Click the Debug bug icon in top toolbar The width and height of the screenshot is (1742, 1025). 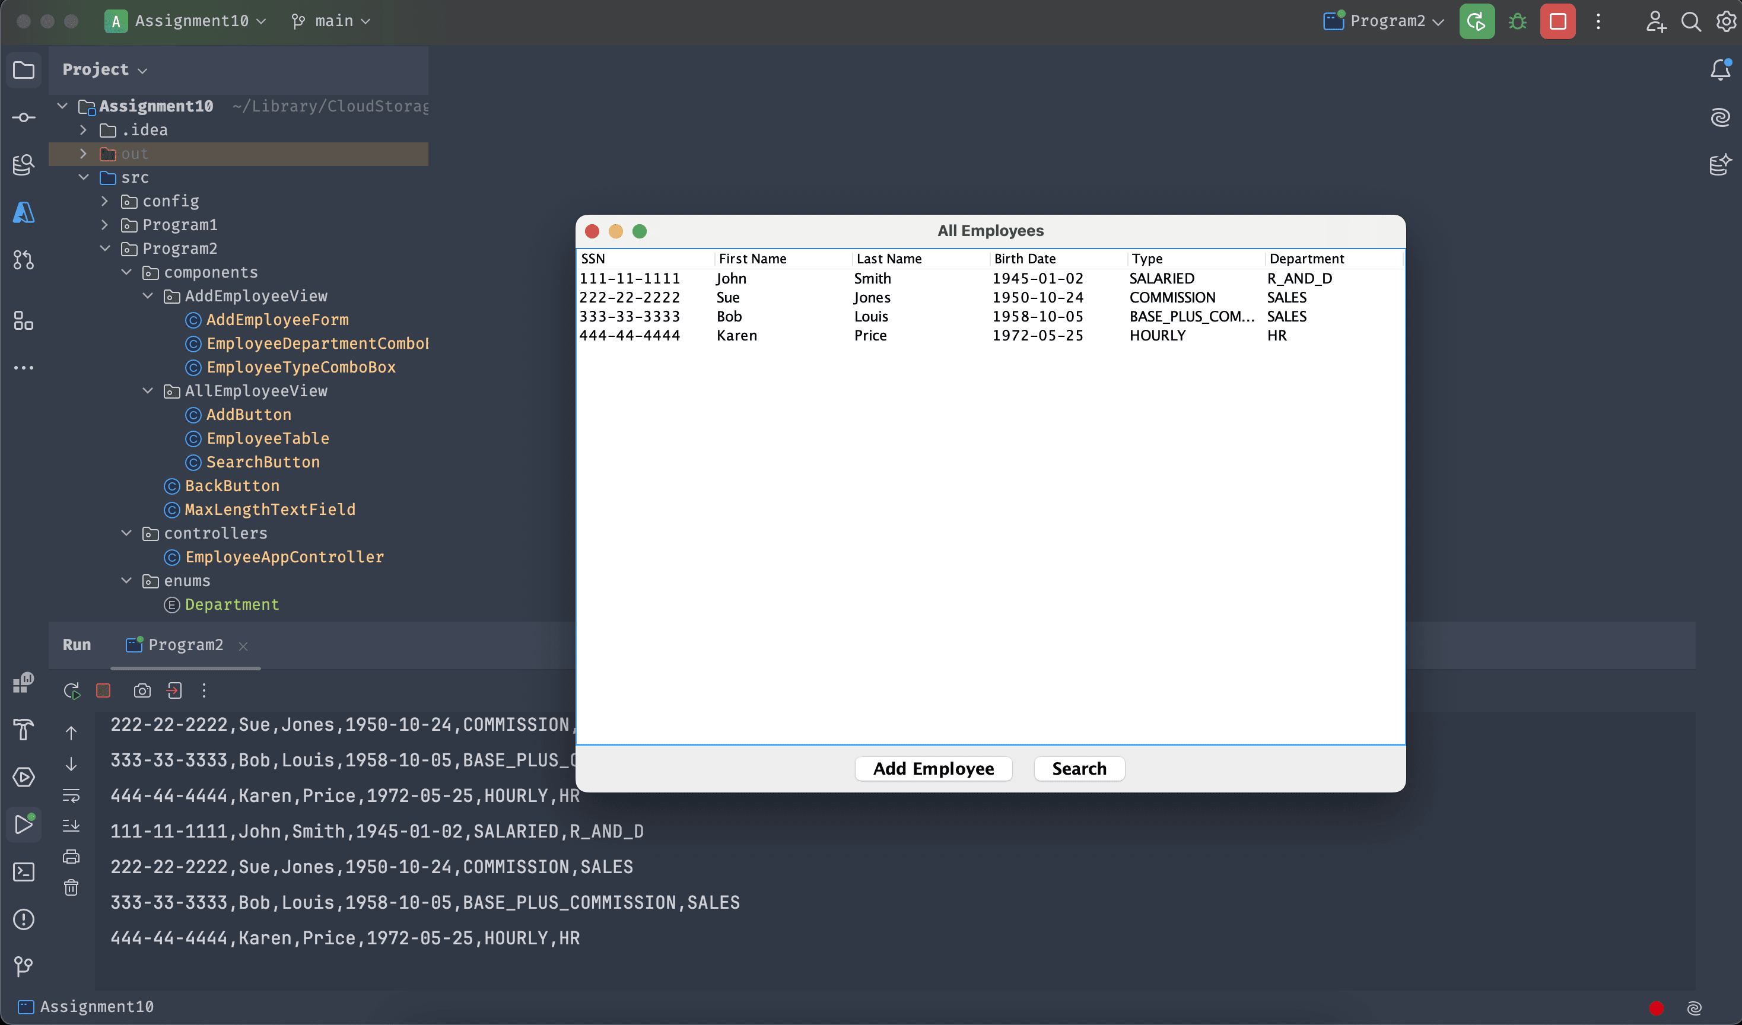[1517, 21]
